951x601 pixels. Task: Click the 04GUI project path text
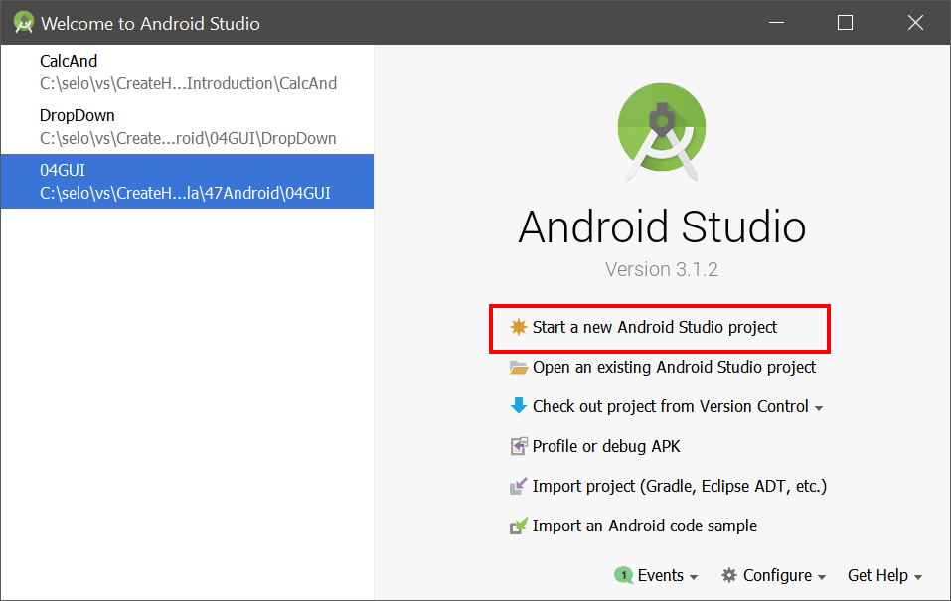[x=185, y=193]
